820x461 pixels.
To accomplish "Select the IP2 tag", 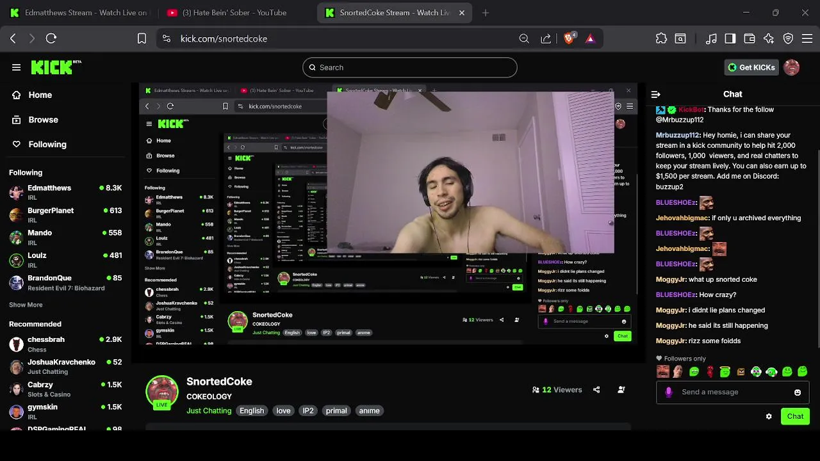I will (x=308, y=410).
